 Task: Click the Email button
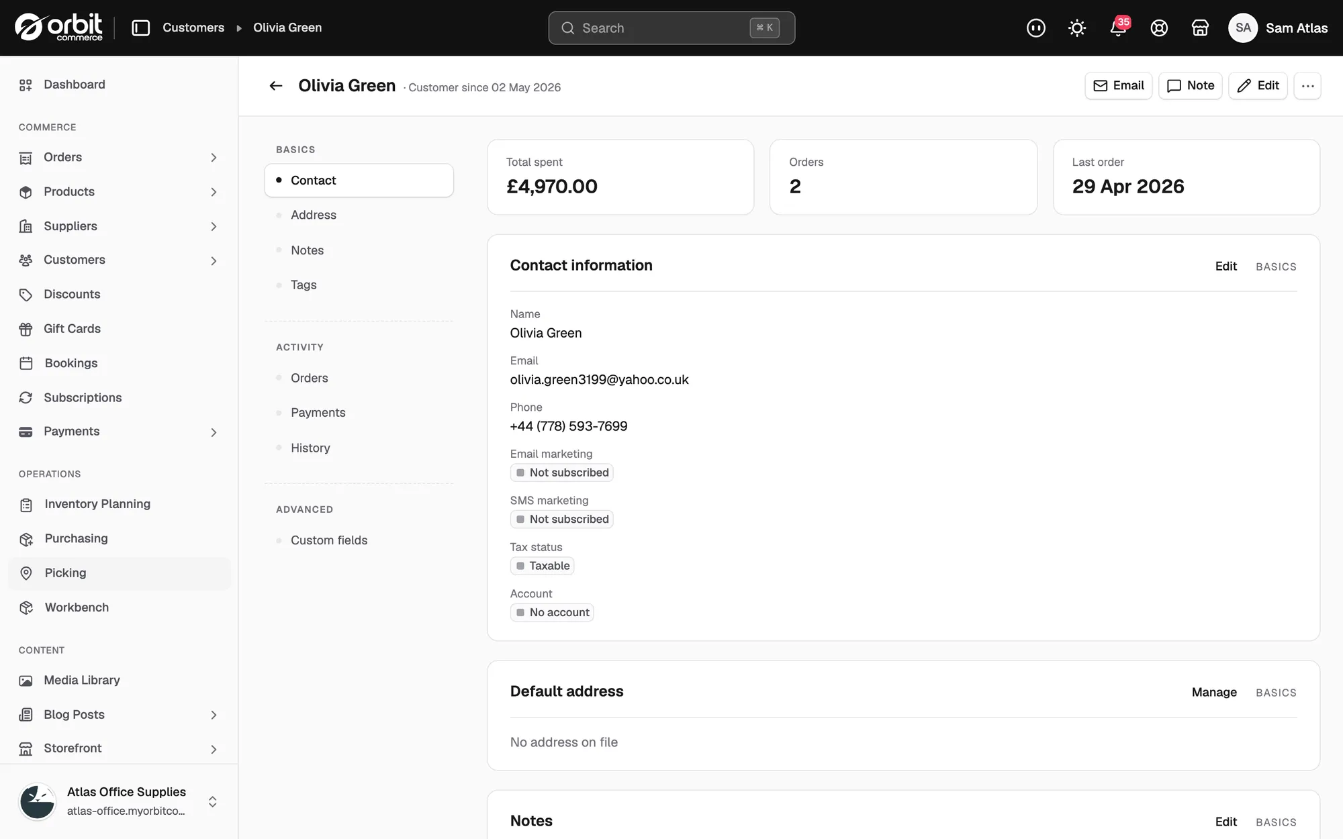click(1119, 86)
